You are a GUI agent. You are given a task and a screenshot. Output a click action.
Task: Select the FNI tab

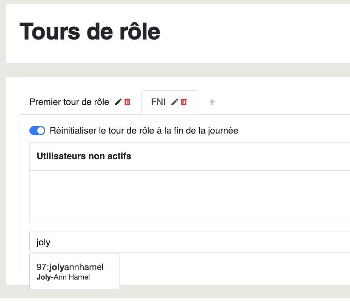click(x=158, y=102)
